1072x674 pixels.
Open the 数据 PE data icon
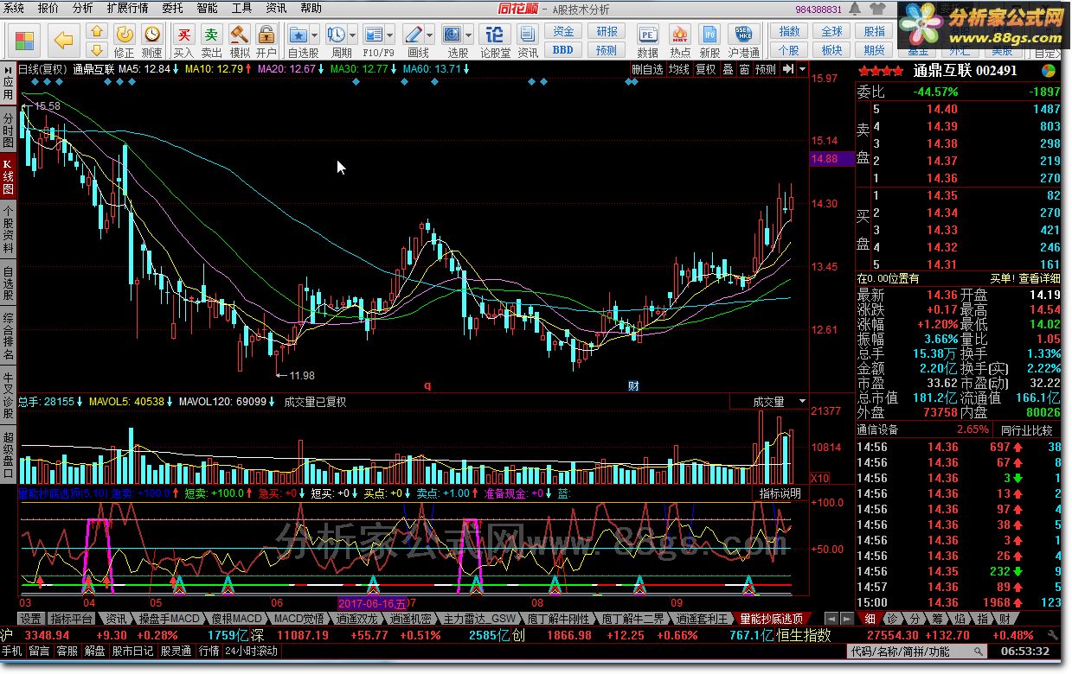(x=647, y=35)
